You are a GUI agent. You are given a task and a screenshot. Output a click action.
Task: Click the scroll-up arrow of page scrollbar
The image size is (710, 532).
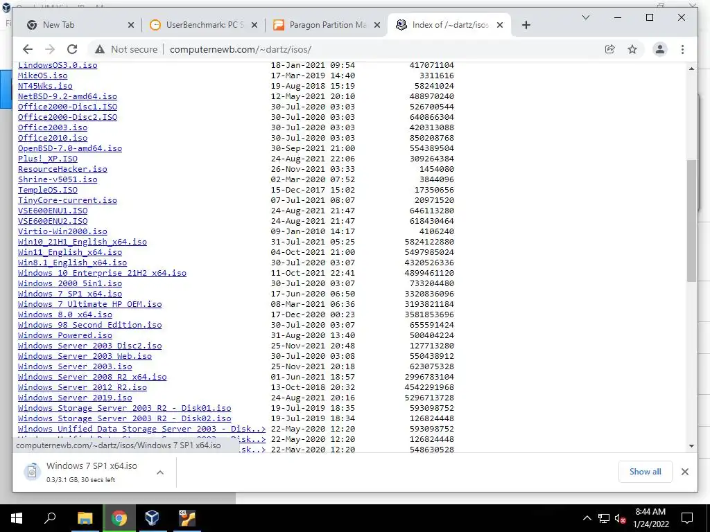pyautogui.click(x=691, y=69)
